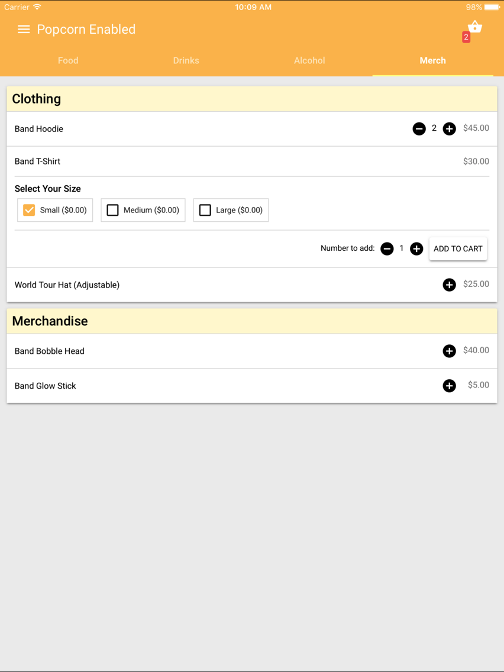Tap the red cart count badge

(x=466, y=37)
